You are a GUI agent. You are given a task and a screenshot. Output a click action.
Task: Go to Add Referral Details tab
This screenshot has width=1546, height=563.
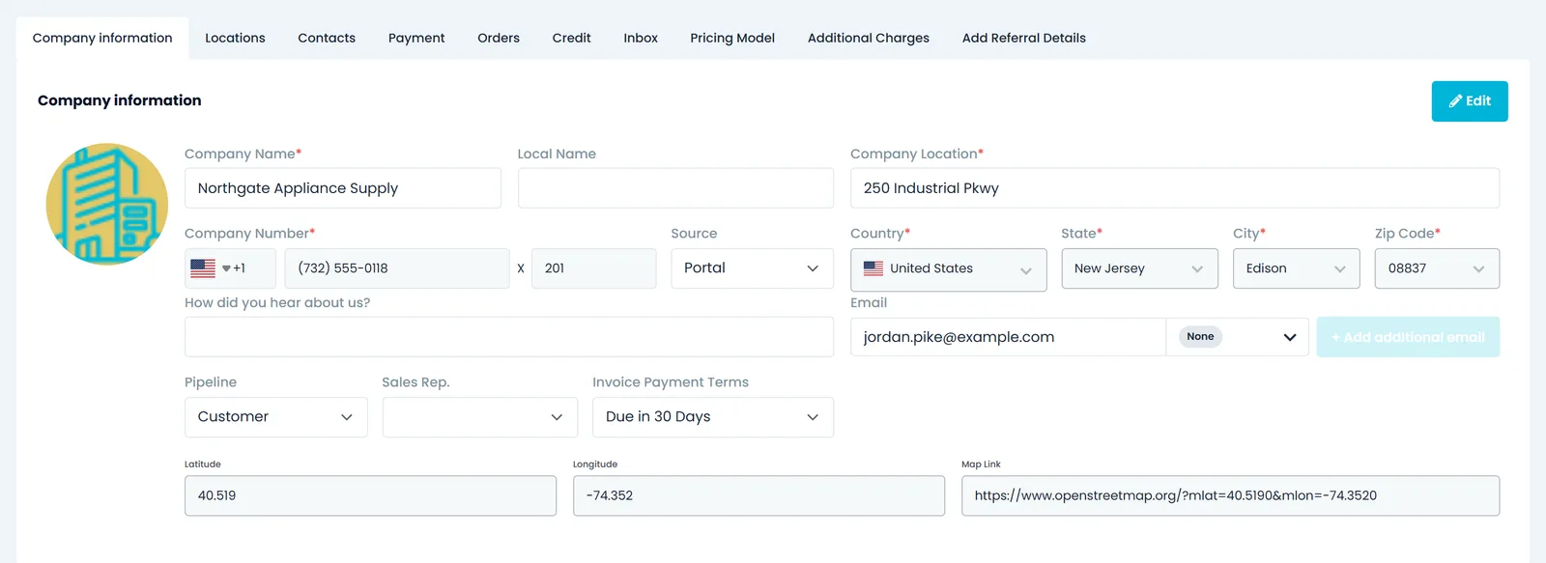(1024, 38)
